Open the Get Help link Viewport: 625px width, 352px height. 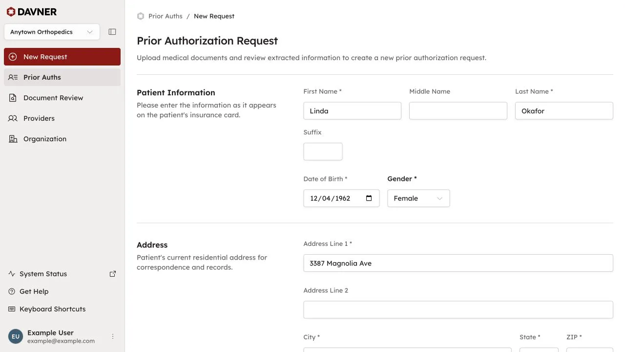pyautogui.click(x=62, y=291)
